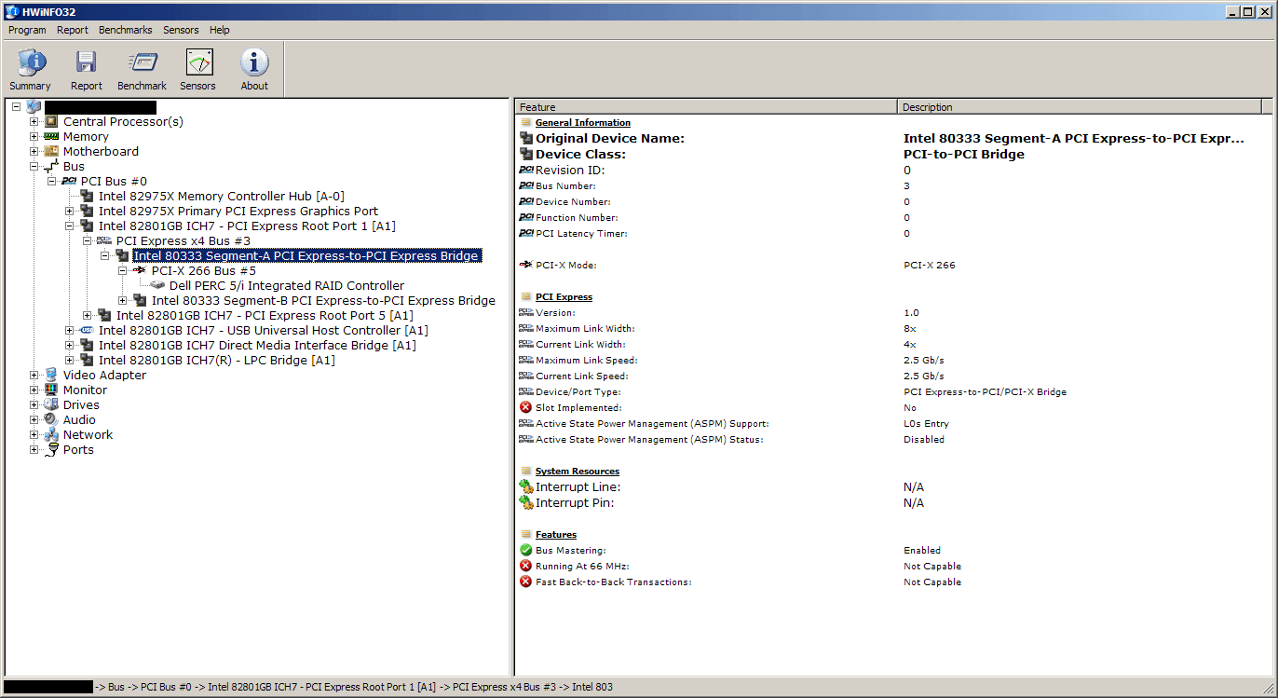Click the PCI-to-PCI Bridge device class value

click(964, 154)
